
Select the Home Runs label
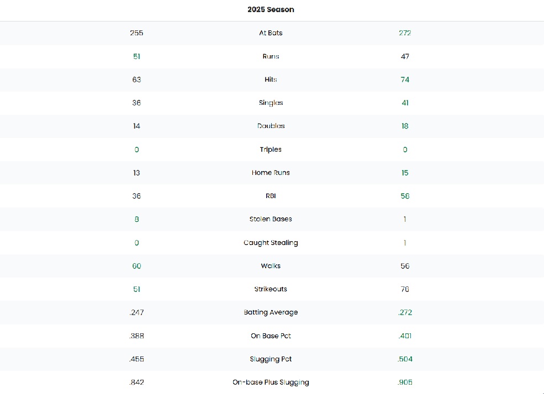tap(271, 173)
